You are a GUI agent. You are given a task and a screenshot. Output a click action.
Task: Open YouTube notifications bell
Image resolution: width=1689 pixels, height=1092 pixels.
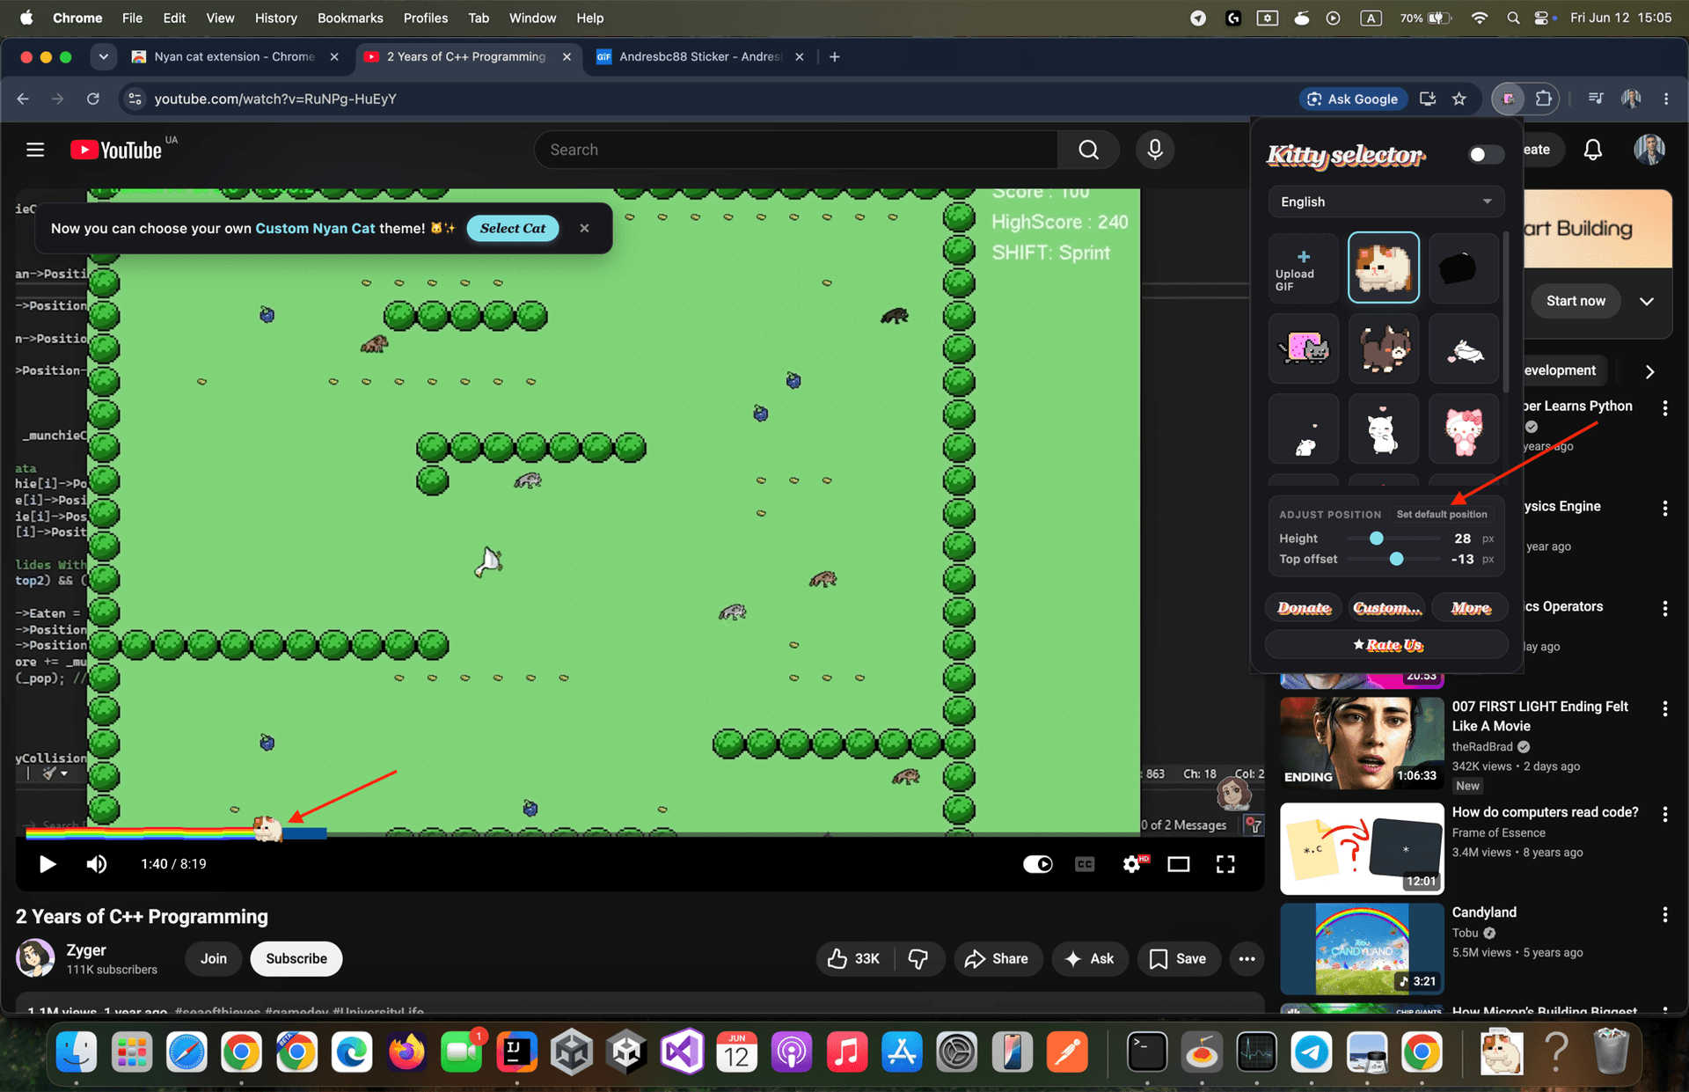(x=1593, y=150)
